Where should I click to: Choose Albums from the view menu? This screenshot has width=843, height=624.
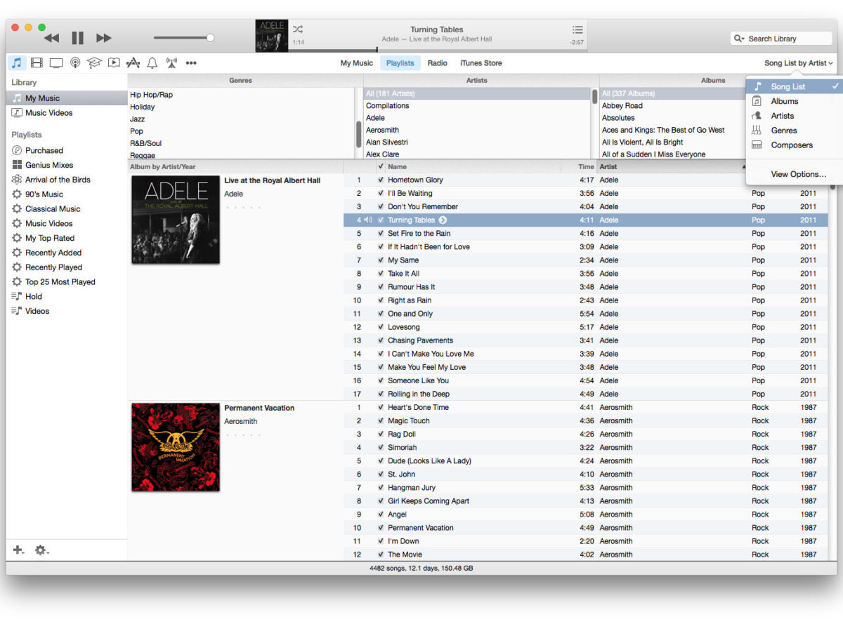(795, 101)
